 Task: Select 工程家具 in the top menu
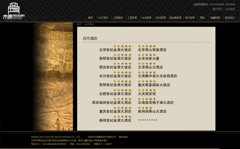point(132,18)
